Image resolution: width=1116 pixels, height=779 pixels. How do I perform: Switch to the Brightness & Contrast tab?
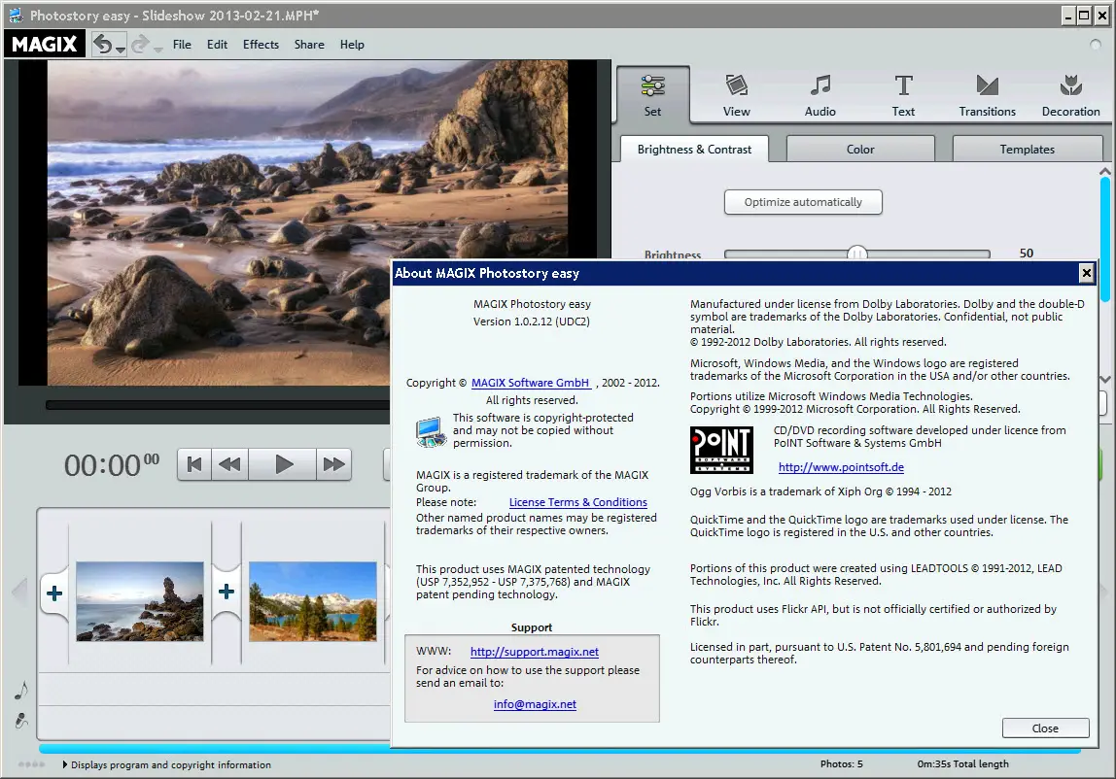(x=694, y=150)
